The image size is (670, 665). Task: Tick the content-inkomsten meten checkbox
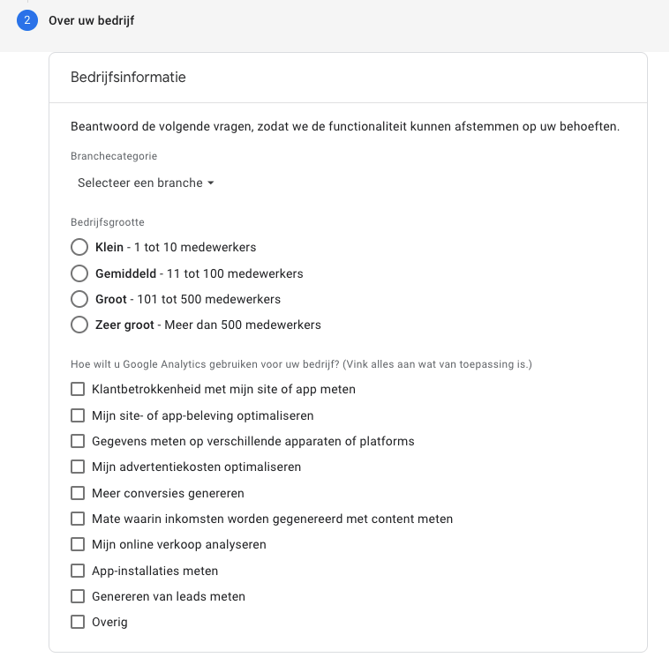coord(78,519)
